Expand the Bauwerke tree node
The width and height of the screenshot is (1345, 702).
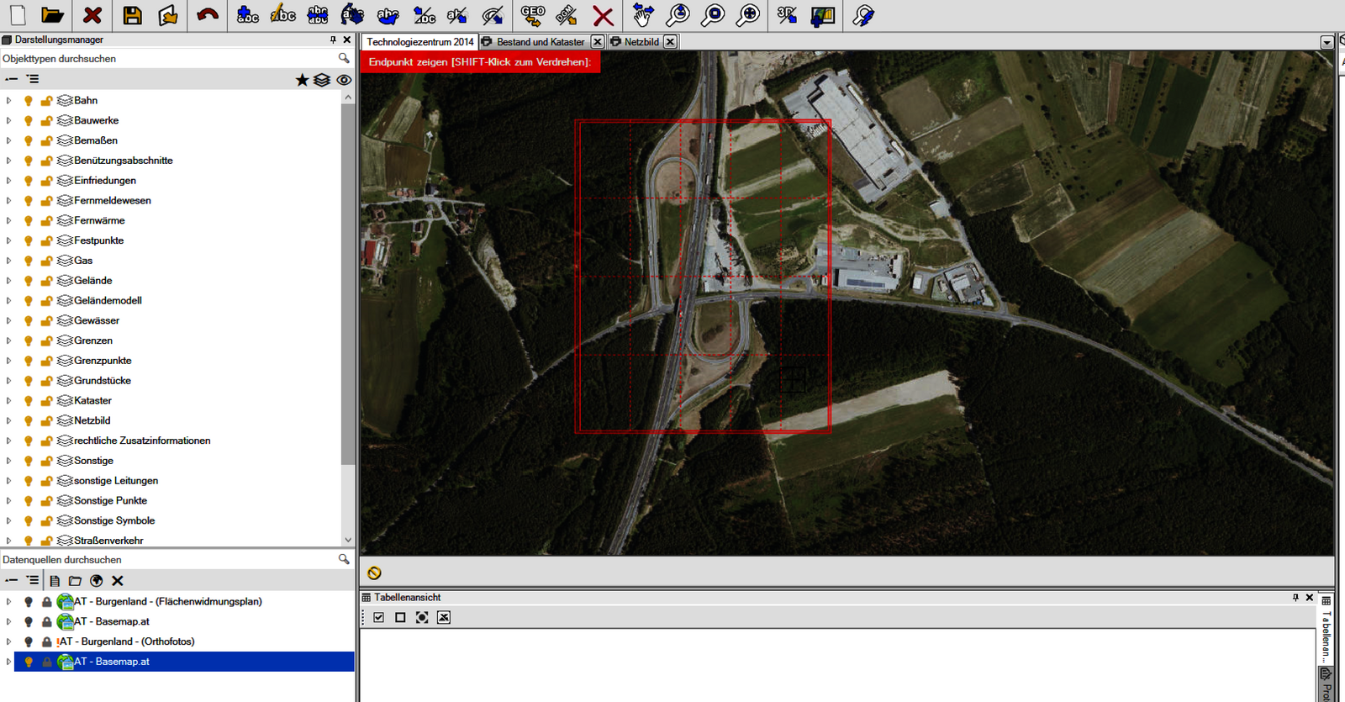tap(8, 121)
